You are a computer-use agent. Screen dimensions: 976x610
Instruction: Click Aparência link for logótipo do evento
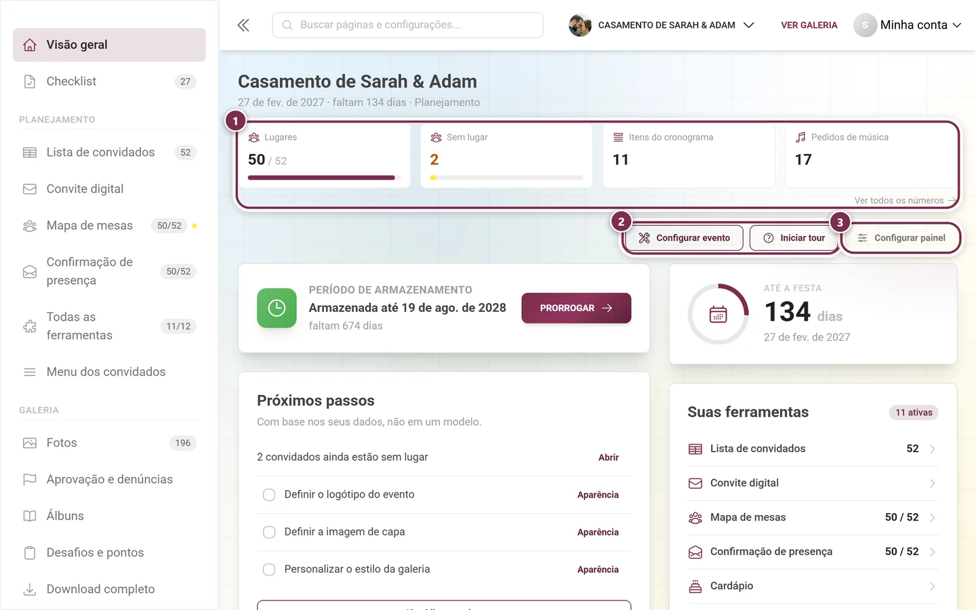pyautogui.click(x=598, y=495)
